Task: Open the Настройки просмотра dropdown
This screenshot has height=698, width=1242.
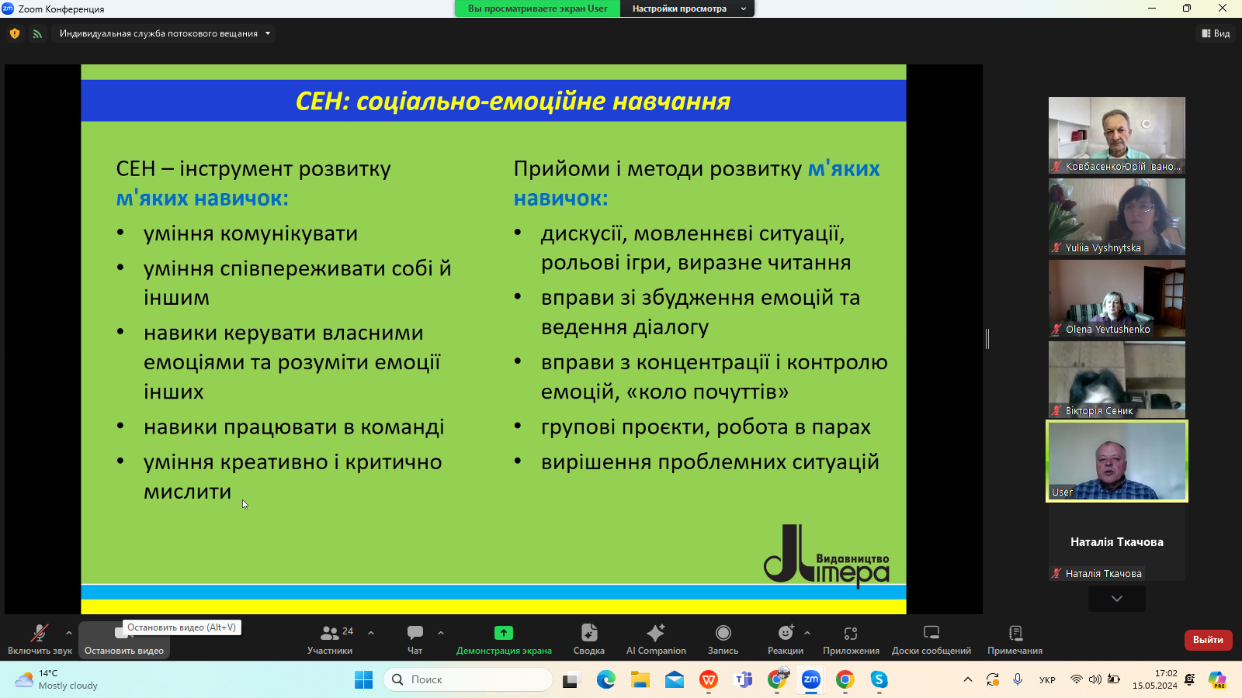Action: point(686,9)
